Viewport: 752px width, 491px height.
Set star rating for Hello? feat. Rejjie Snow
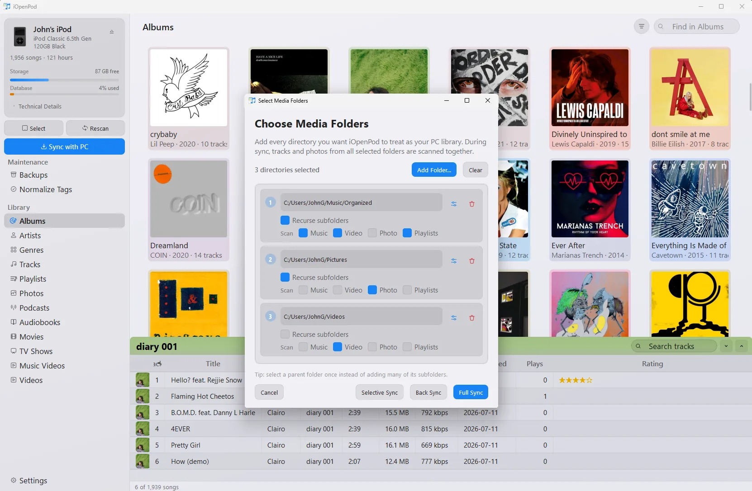575,380
